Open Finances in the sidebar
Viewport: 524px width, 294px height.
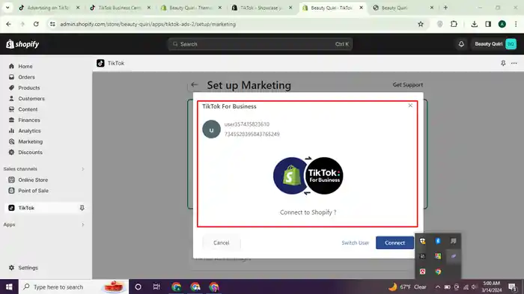click(x=28, y=120)
